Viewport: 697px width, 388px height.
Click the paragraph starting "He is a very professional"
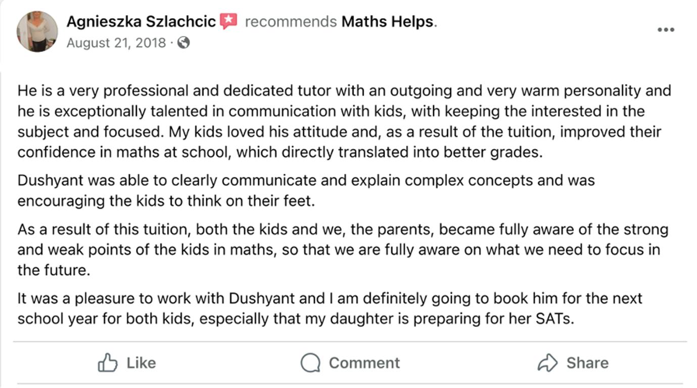344,121
